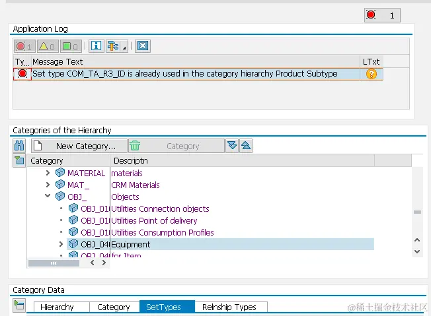Select the COM_TA_R3_ID error message row
Screen dimensions: 431x316
198,74
